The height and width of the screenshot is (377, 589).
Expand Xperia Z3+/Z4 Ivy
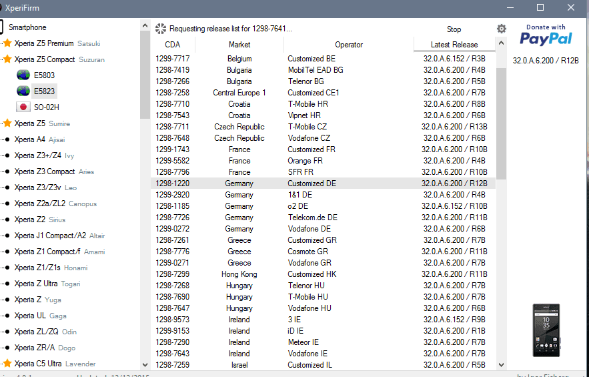coord(44,155)
